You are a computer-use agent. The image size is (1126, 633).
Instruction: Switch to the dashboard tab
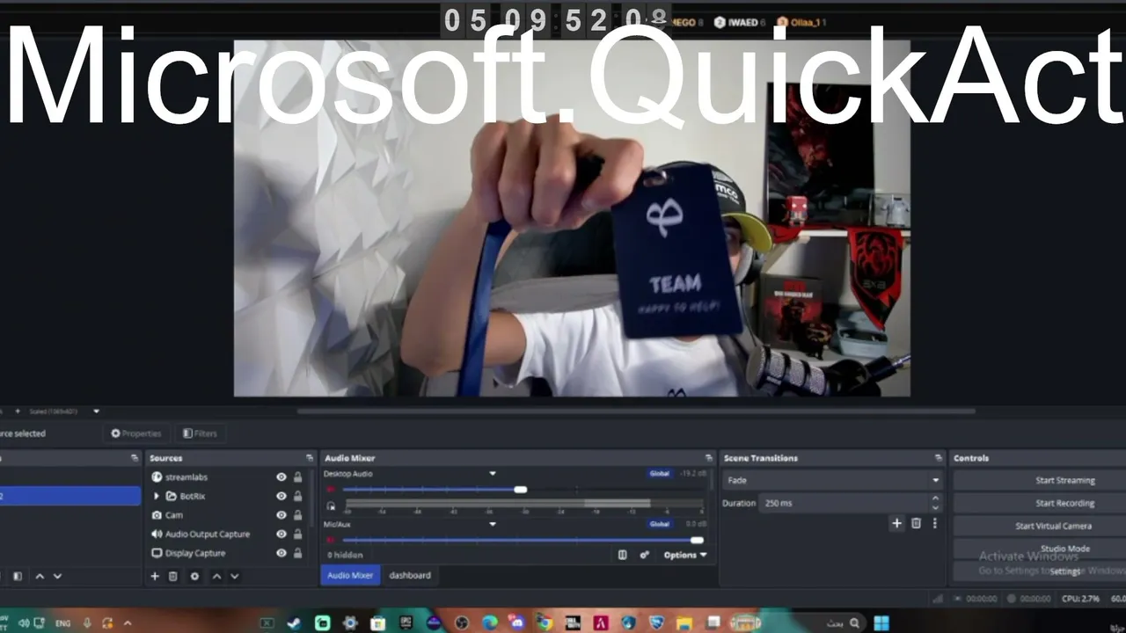(410, 575)
